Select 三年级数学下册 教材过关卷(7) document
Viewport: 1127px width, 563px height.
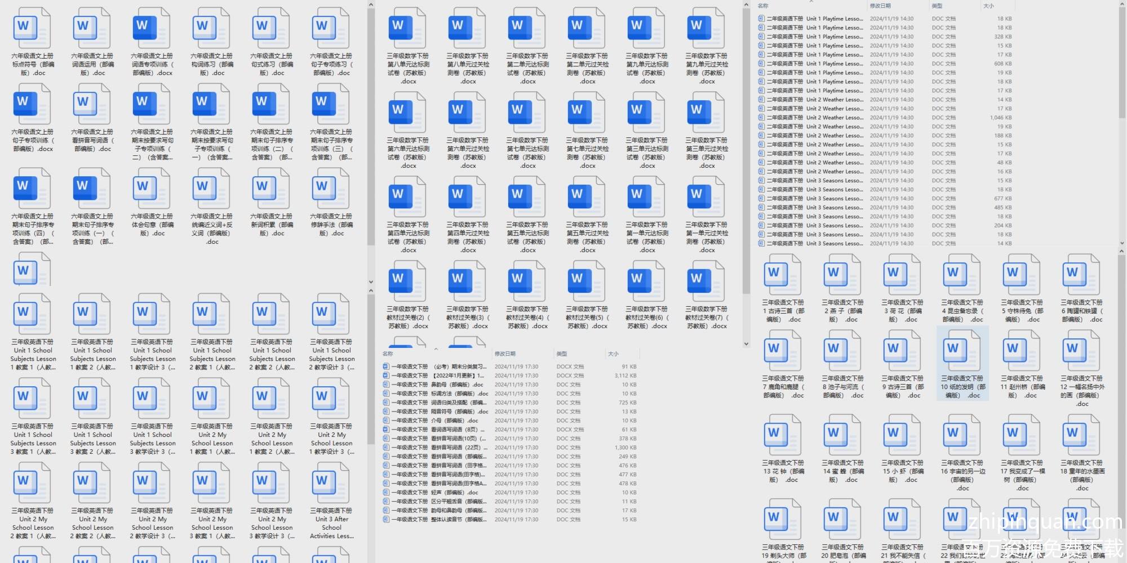tap(706, 283)
